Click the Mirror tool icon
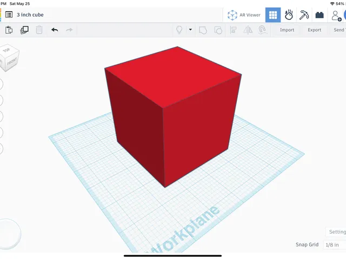The image size is (346, 259). point(248,30)
